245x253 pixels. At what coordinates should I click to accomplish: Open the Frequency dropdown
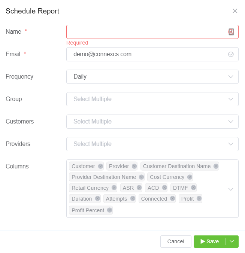pos(152,77)
